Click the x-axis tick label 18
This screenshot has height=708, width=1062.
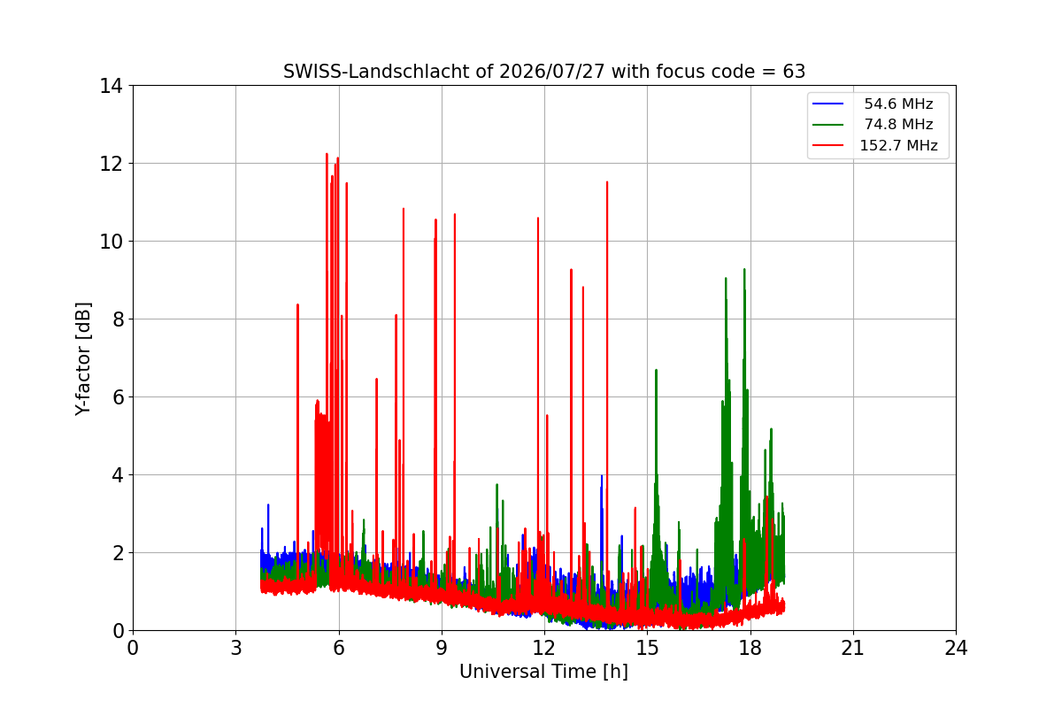[x=750, y=648]
